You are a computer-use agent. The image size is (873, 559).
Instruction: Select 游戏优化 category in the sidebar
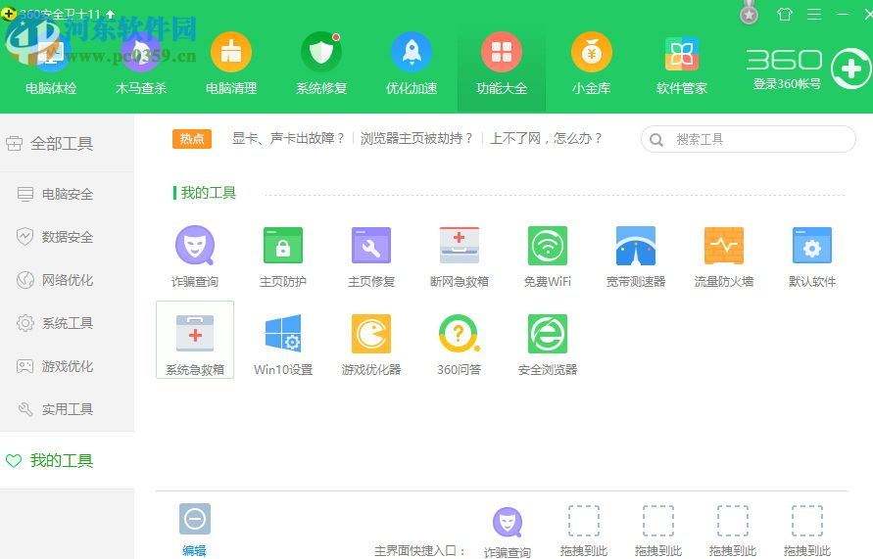click(x=67, y=366)
